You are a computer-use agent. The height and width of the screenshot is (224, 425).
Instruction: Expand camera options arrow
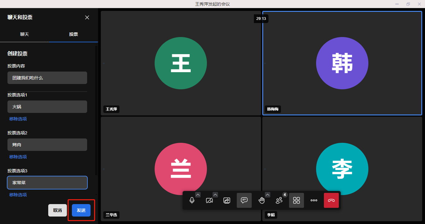pos(215,195)
